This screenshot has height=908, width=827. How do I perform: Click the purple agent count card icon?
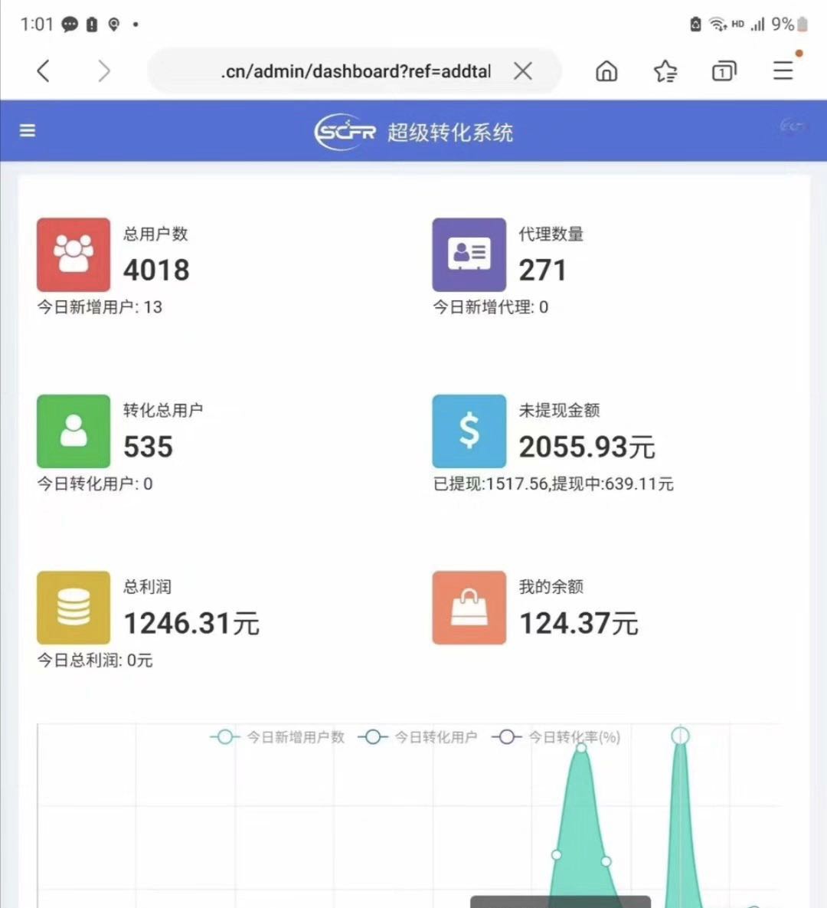[x=469, y=254]
